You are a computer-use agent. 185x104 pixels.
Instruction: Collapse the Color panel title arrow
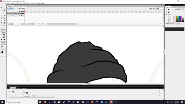tap(166, 5)
